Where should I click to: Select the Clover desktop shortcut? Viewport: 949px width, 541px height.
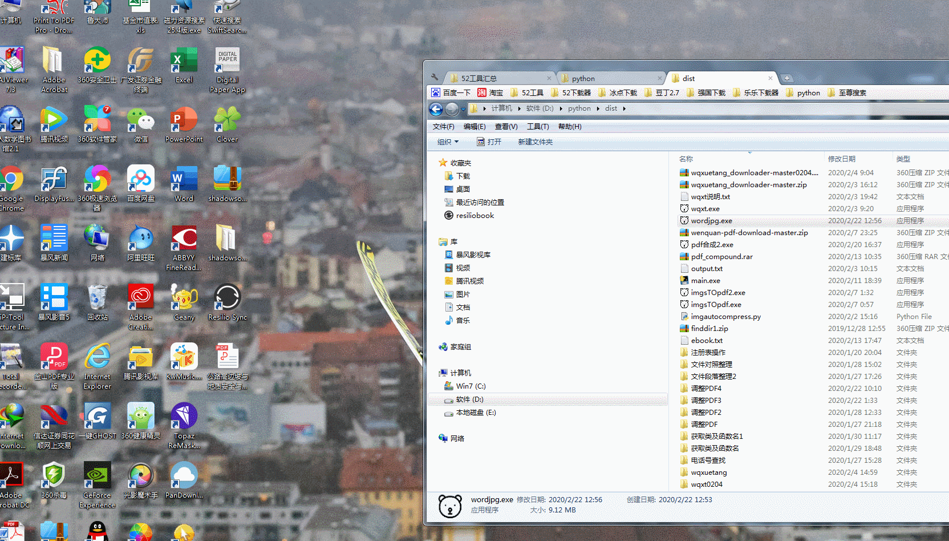pyautogui.click(x=227, y=125)
